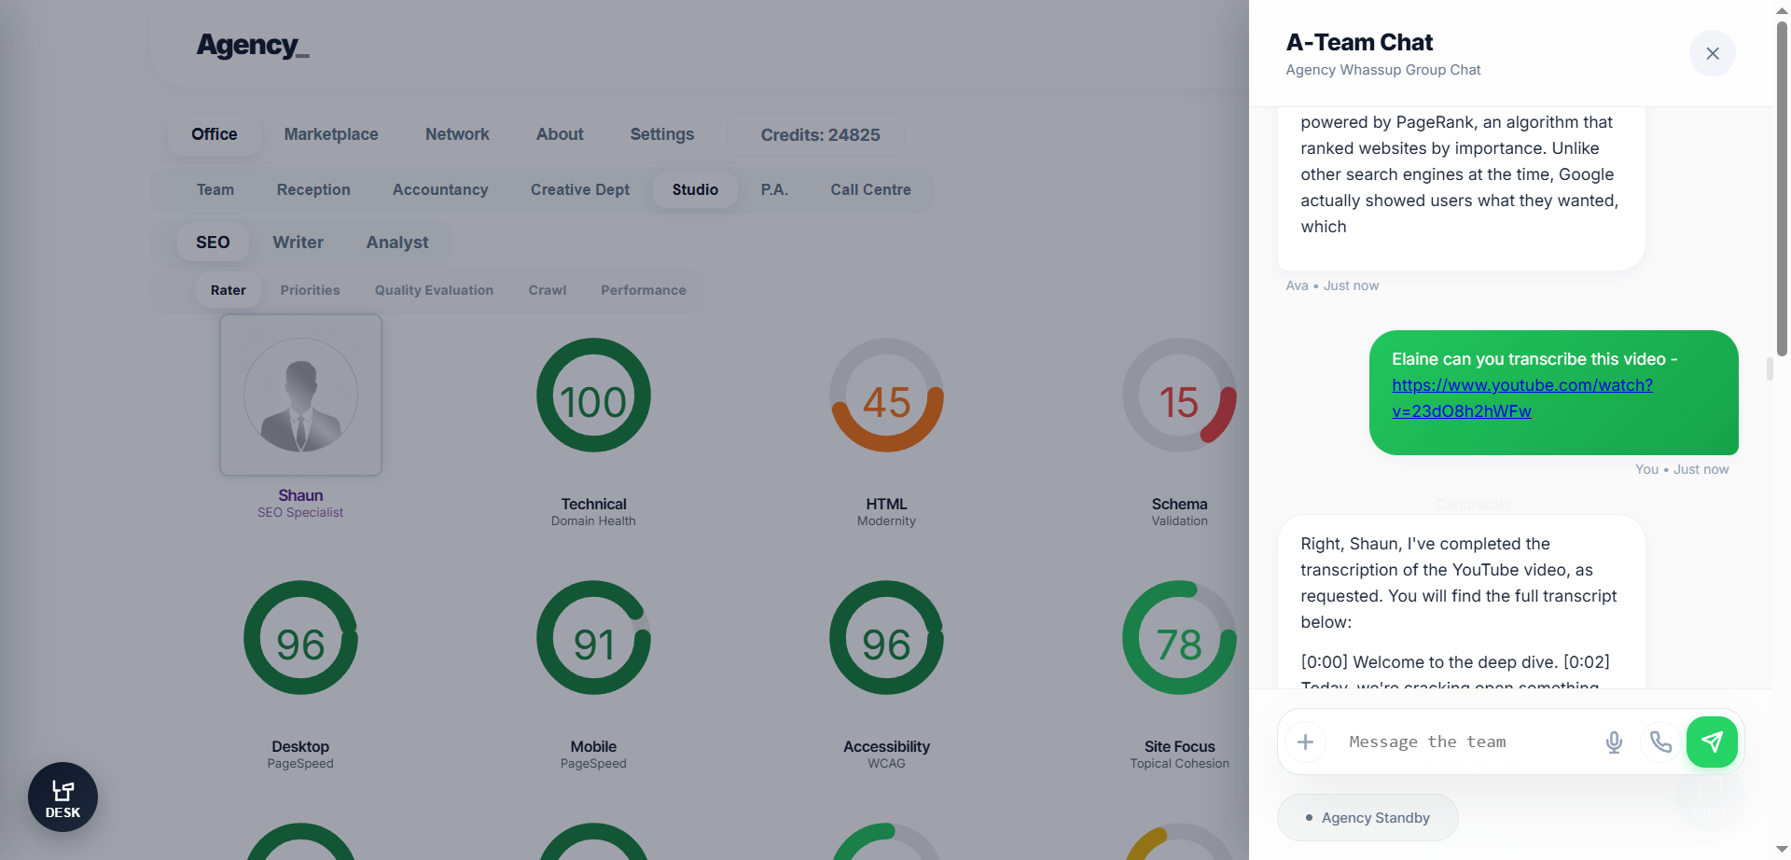1791x860 pixels.
Task: Open the HTML Modernity score gauge
Action: tap(886, 395)
